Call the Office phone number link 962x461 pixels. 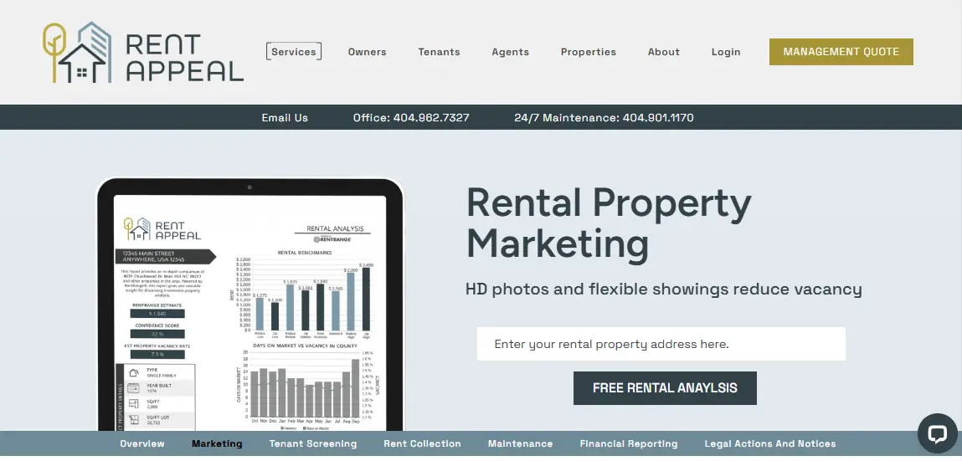[x=411, y=118]
